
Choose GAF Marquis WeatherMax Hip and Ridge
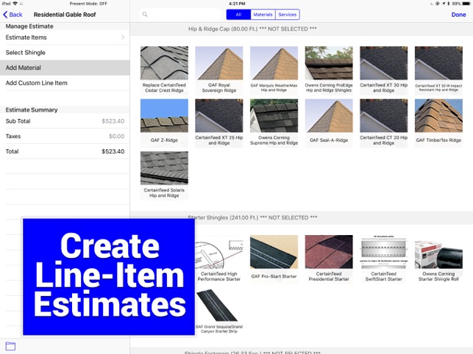(274, 71)
